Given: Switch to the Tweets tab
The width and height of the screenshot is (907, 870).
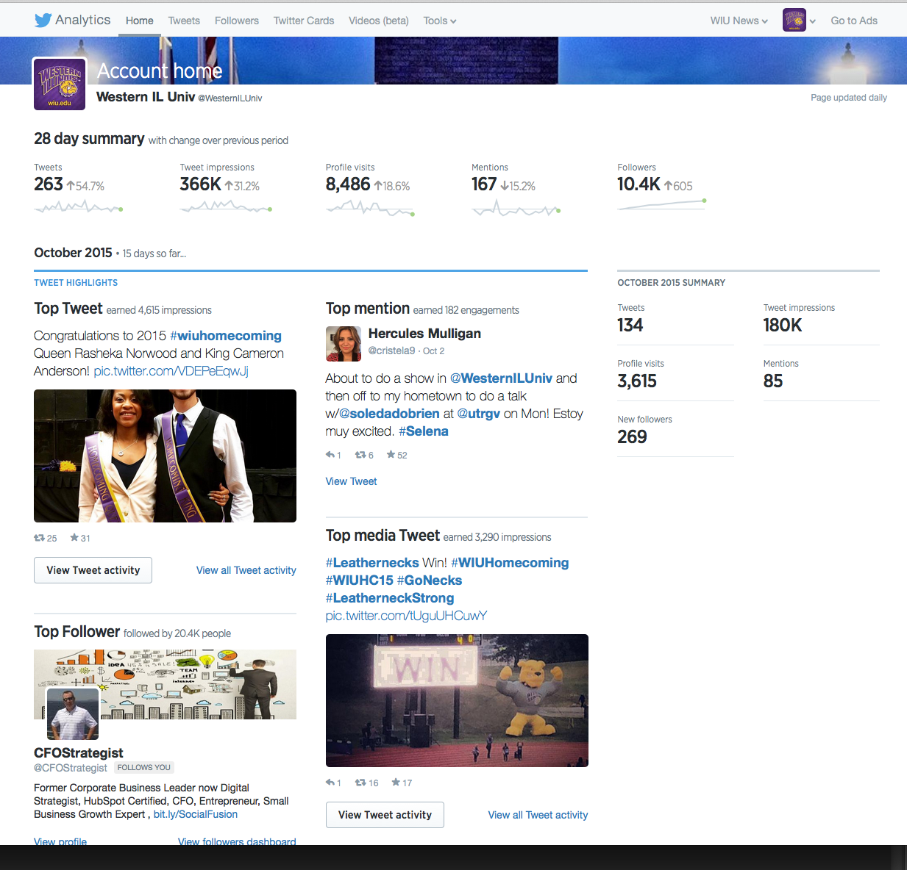Looking at the screenshot, I should [184, 21].
